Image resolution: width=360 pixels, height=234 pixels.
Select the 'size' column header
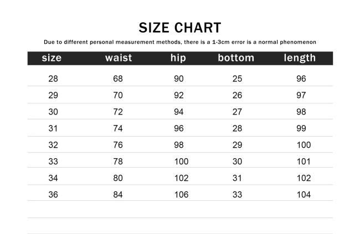[52, 58]
